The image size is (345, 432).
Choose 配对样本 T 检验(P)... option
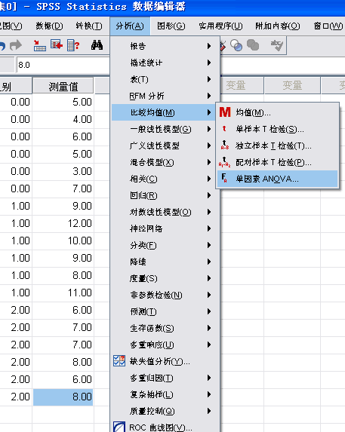tap(277, 162)
